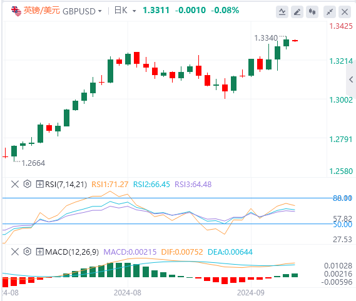Expand the MACD panel with plus icon
The height and width of the screenshot is (301, 356).
[x=39, y=252]
